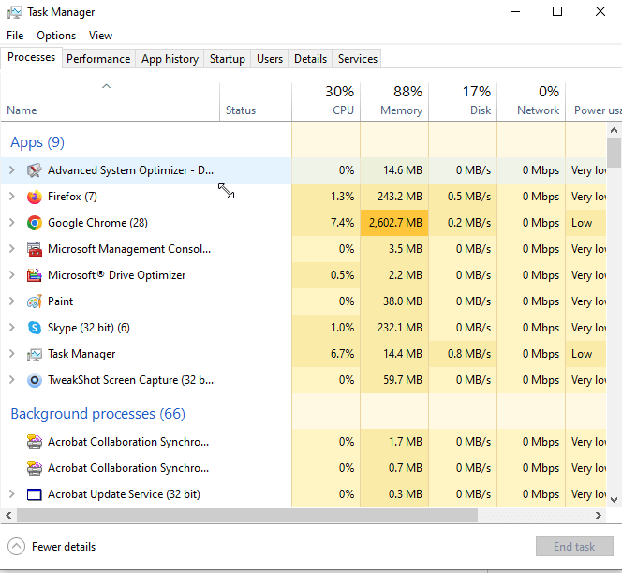Click the Paint app icon
The image size is (622, 573).
click(35, 301)
